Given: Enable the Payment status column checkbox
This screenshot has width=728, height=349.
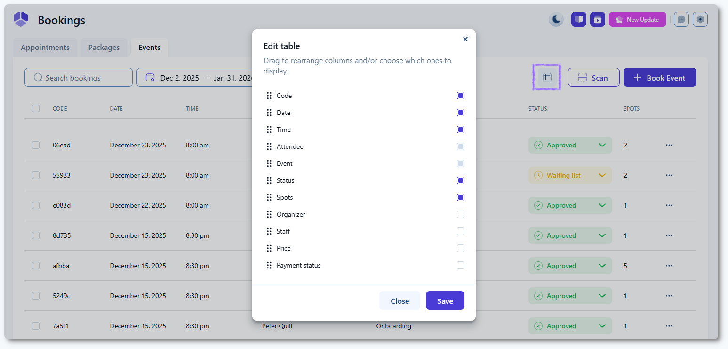Looking at the screenshot, I should [x=461, y=265].
